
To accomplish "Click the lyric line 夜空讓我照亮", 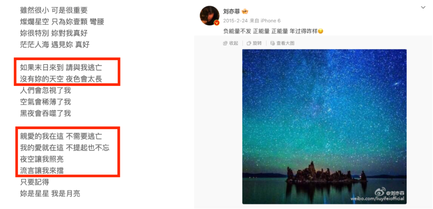I will (42, 159).
